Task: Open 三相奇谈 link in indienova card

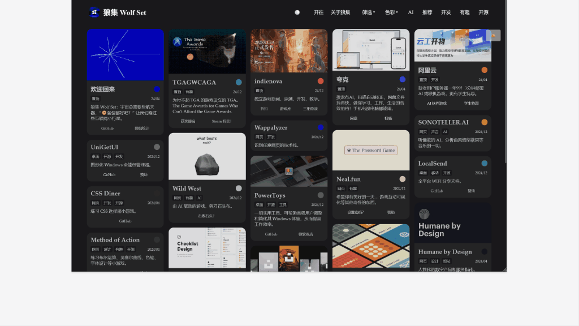Action: 310,109
